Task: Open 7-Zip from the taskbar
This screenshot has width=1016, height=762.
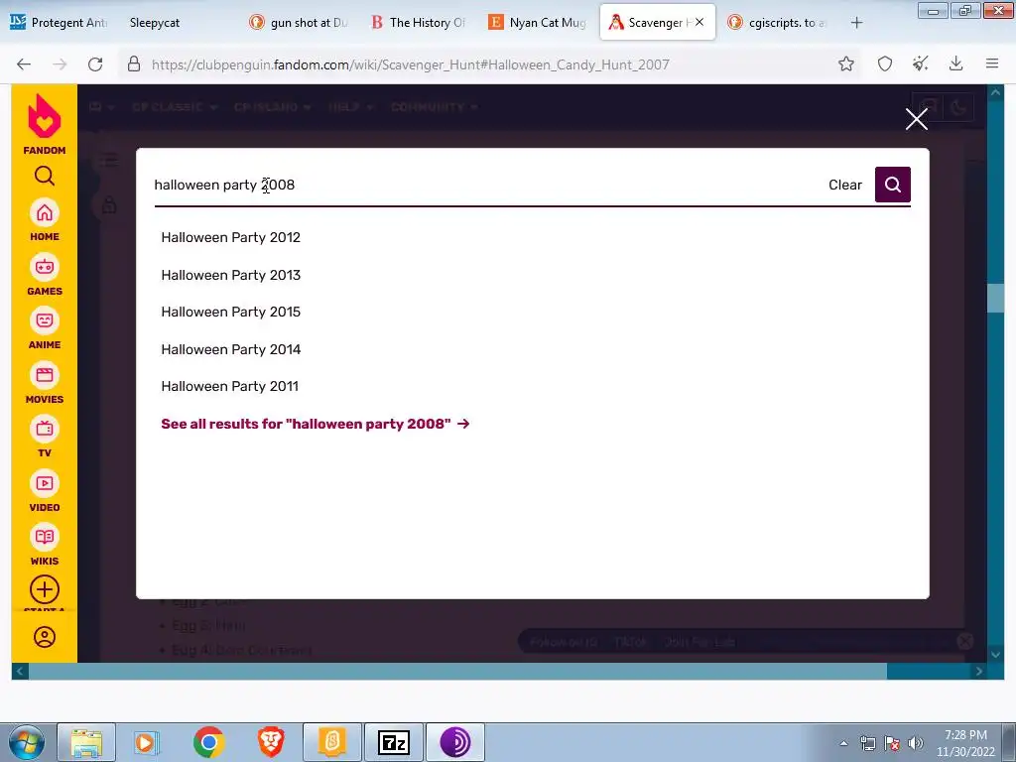Action: (393, 742)
